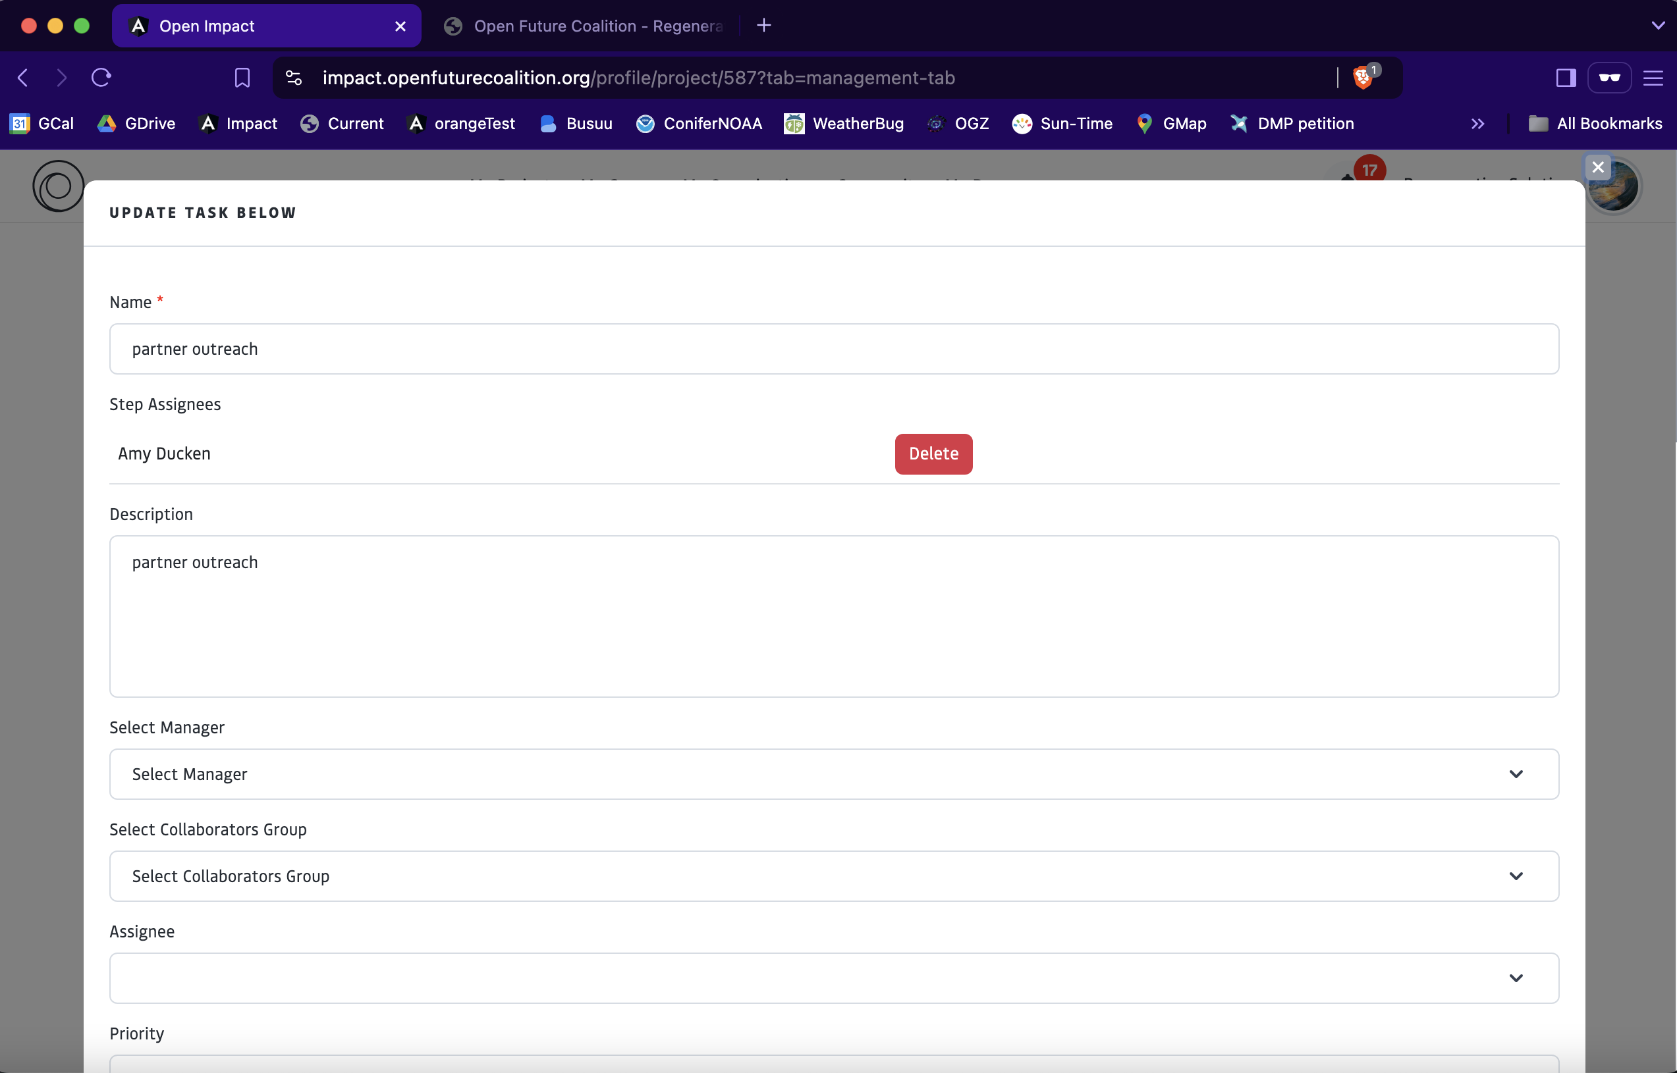This screenshot has width=1677, height=1073.
Task: Reload the current page
Action: point(101,77)
